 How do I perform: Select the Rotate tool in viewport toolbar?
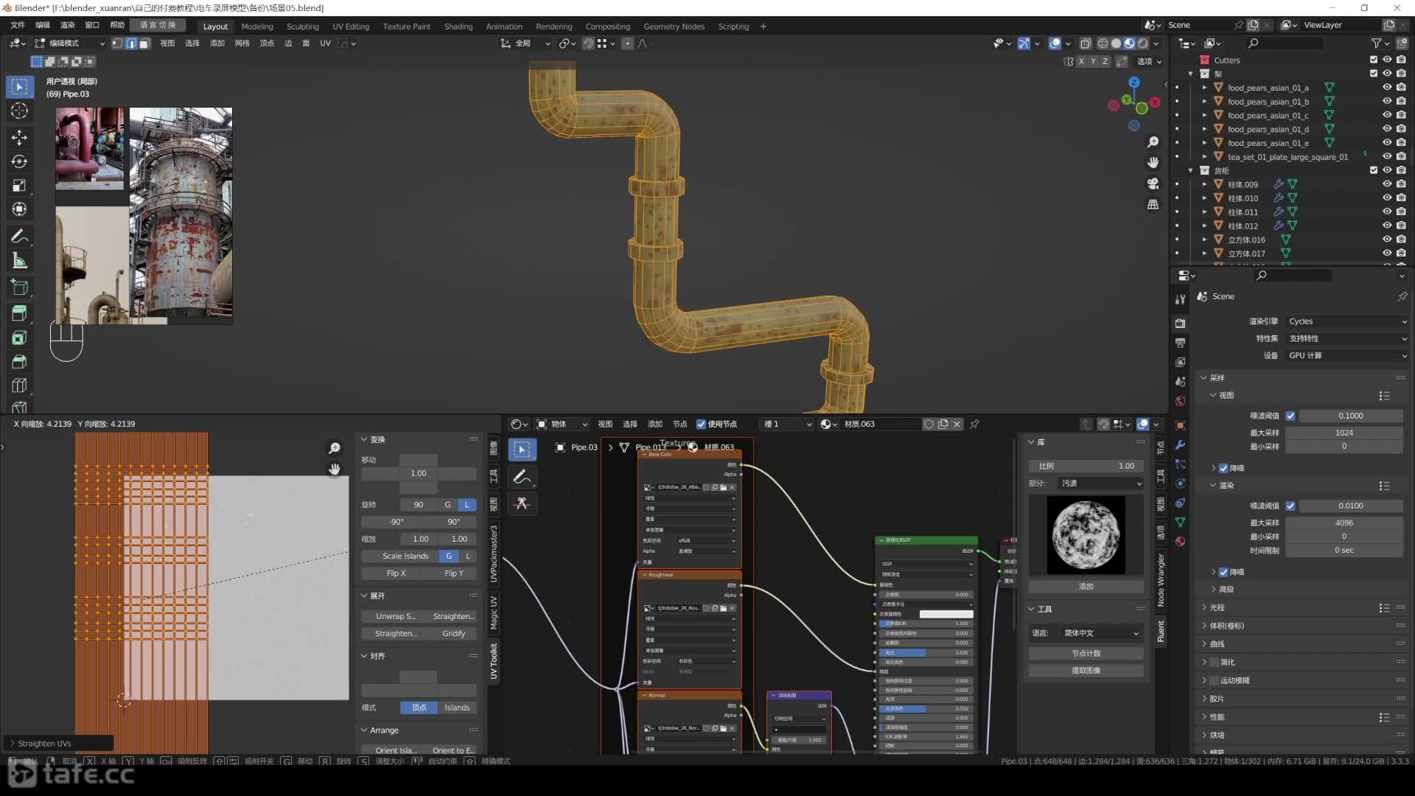20,162
